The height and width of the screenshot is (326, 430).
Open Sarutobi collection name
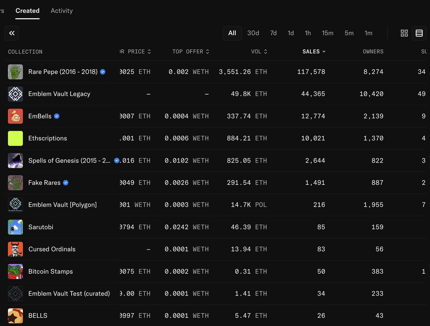(41, 227)
